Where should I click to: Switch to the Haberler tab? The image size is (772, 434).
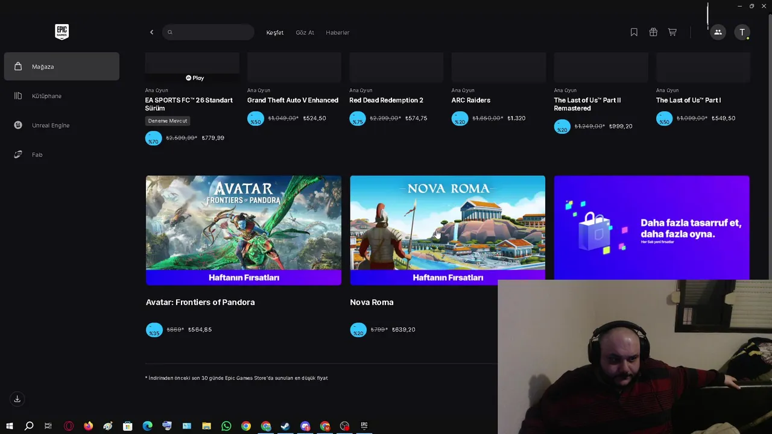(x=338, y=33)
